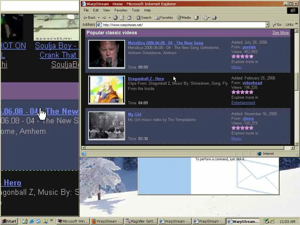Viewport: 300px width, 225px height.
Task: Click the page icon in IE status bar
Action: click(x=84, y=154)
